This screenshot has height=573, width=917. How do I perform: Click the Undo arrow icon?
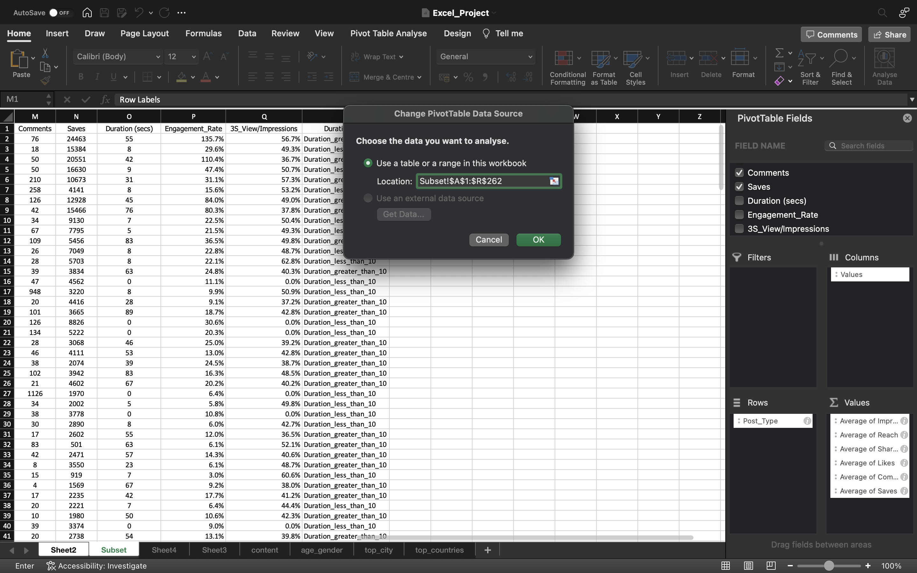139,12
